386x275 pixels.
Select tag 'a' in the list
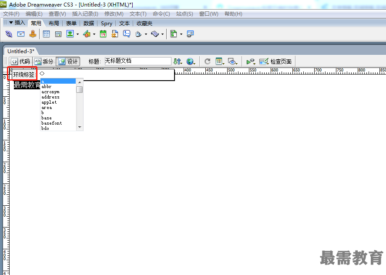click(x=58, y=81)
